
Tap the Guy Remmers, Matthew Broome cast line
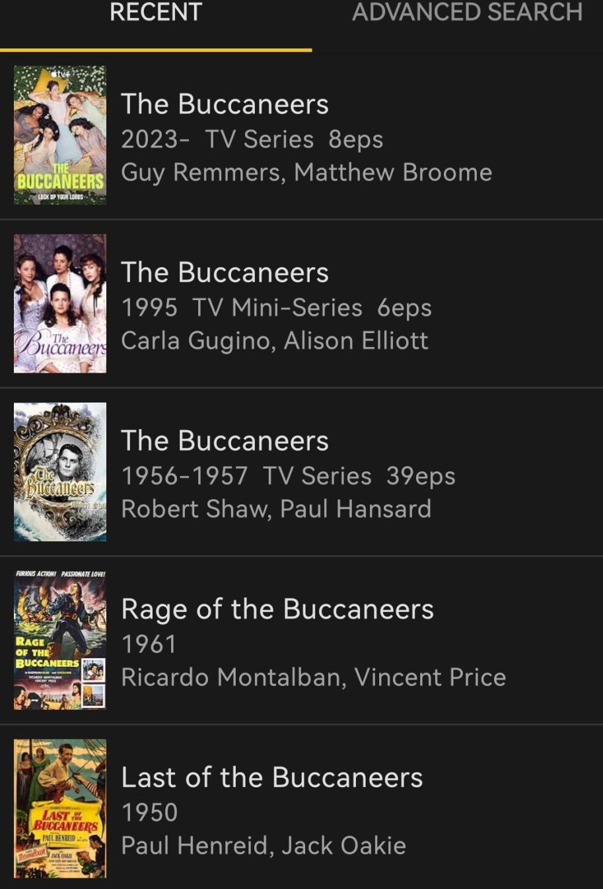(306, 173)
